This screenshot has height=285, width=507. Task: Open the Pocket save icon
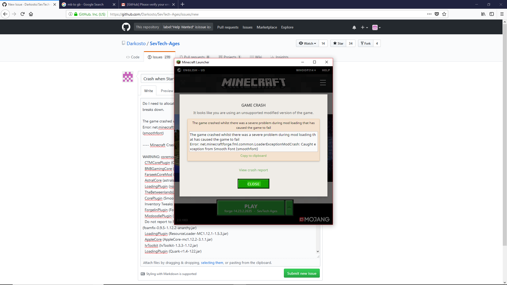[437, 14]
